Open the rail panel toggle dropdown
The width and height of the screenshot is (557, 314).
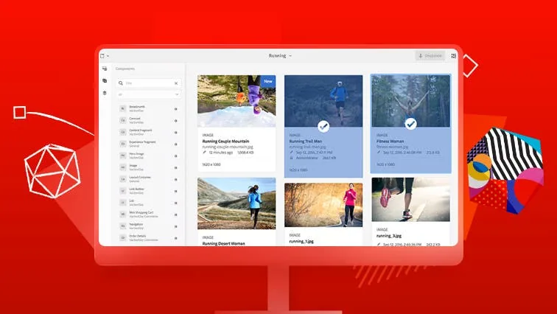(105, 55)
